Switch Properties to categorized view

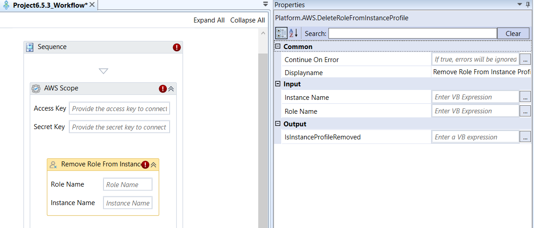pos(281,33)
